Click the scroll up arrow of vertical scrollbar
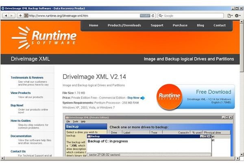This screenshot has height=163, width=244. tap(242, 22)
